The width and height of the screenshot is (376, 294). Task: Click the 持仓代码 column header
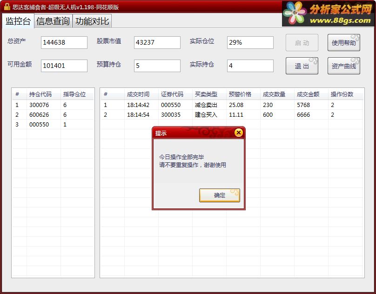click(x=44, y=94)
